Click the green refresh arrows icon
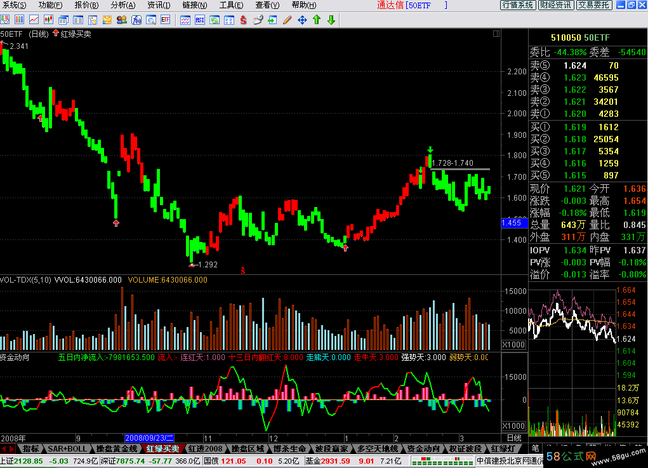This screenshot has height=468, width=648. pos(215,20)
